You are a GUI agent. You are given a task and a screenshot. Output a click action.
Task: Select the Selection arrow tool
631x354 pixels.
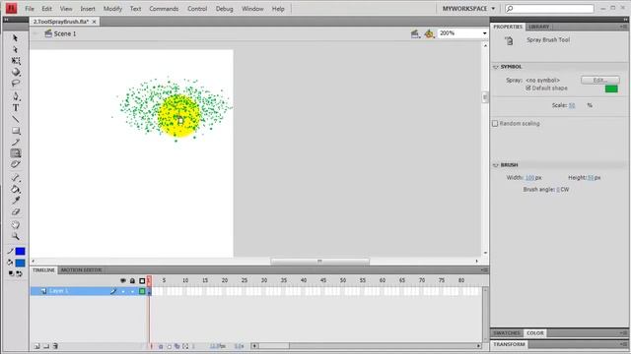pyautogui.click(x=16, y=38)
